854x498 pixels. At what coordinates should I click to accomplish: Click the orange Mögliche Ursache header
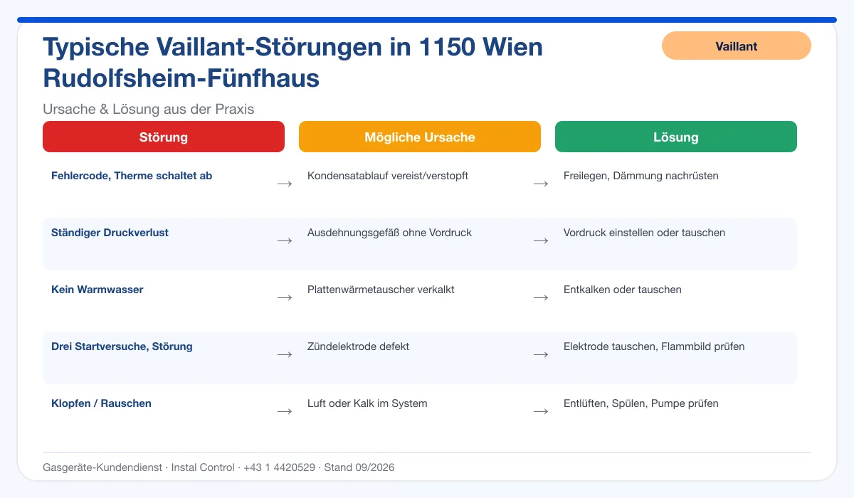(x=420, y=137)
